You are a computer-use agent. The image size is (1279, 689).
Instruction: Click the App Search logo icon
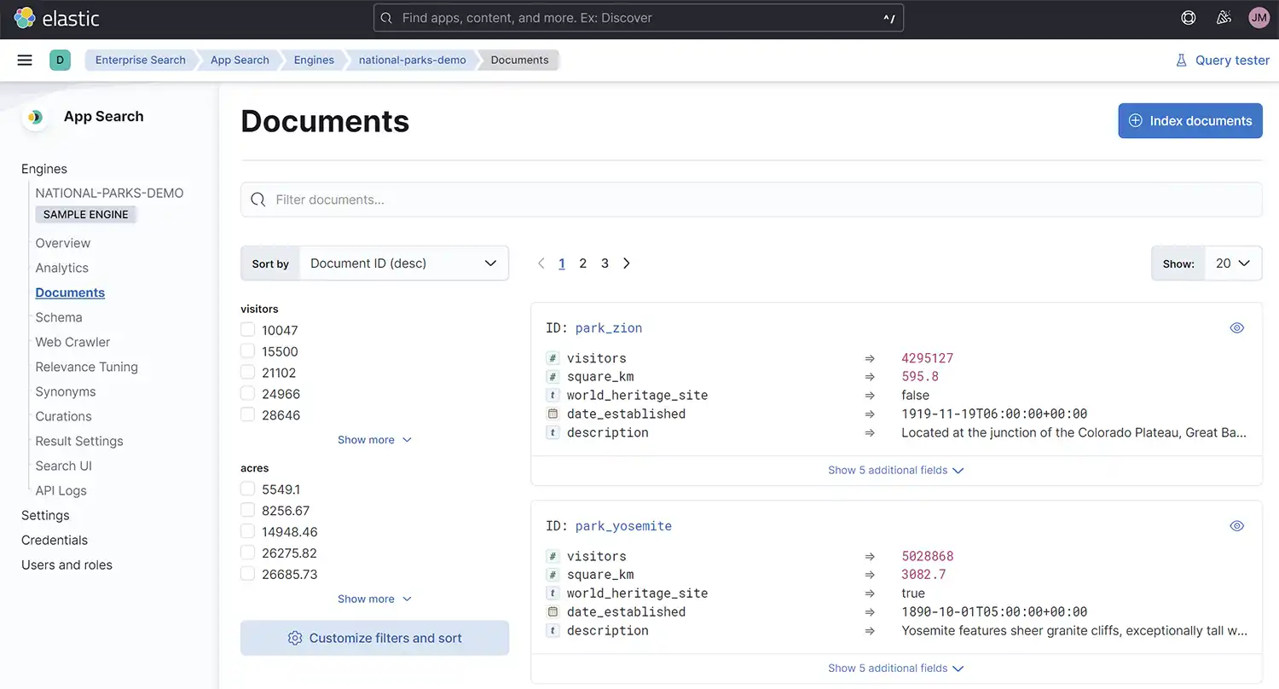[35, 117]
